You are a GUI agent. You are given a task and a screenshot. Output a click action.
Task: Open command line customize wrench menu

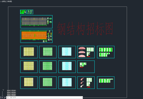pos(5,98)
